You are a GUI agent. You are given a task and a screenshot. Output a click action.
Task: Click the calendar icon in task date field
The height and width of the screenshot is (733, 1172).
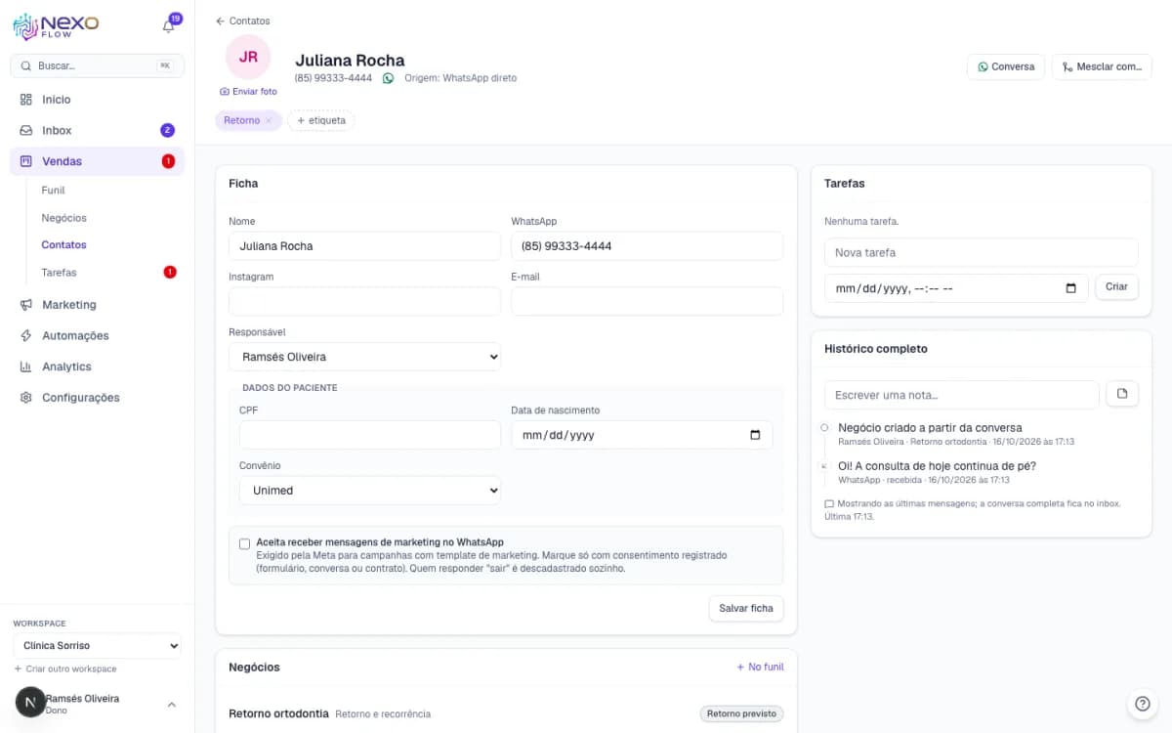tap(1070, 288)
